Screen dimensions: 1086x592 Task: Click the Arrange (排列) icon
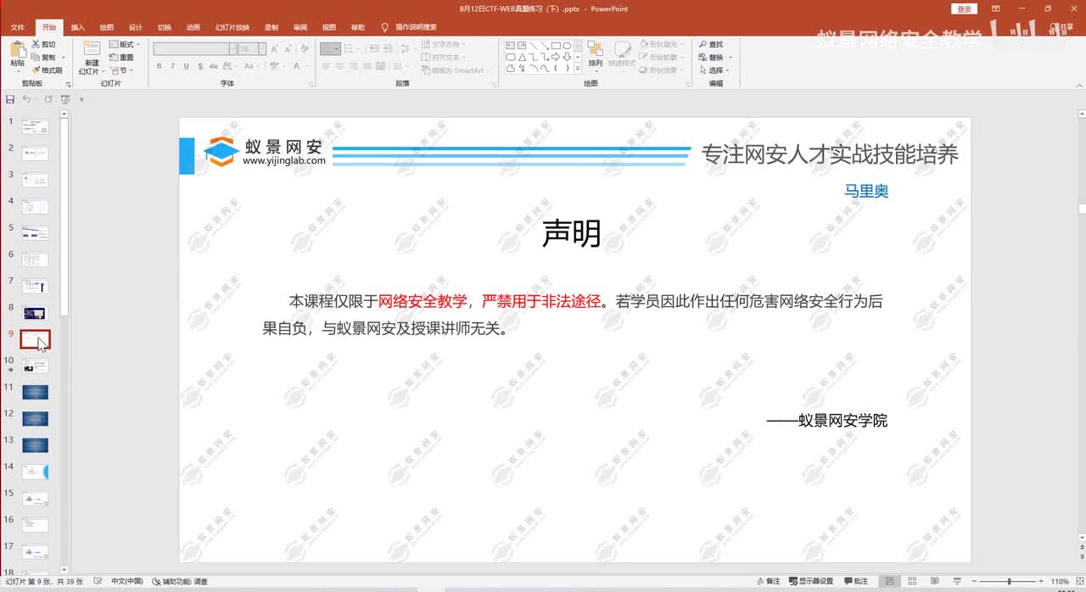[596, 48]
